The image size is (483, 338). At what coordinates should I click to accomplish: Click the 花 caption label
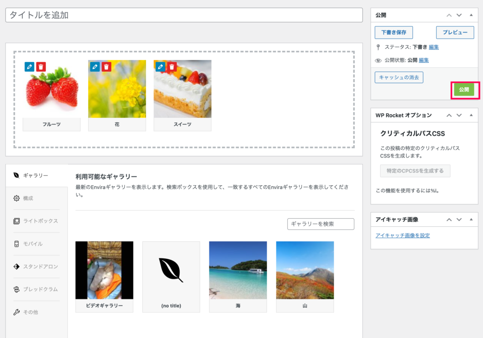pyautogui.click(x=117, y=124)
